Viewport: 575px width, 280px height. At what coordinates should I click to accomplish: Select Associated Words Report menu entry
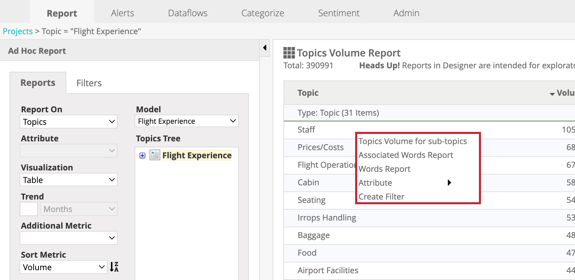(406, 155)
